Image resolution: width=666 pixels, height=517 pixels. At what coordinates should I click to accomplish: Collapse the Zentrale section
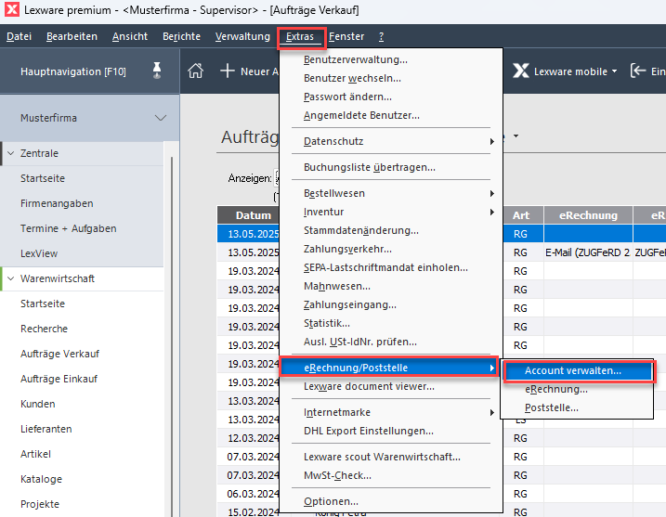(11, 153)
